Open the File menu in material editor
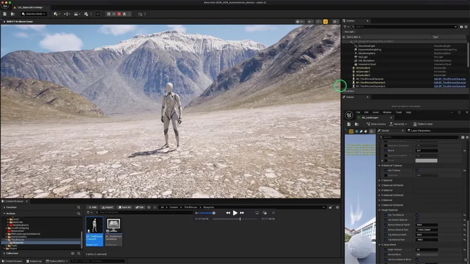This screenshot has height=264, width=470. 358,112
